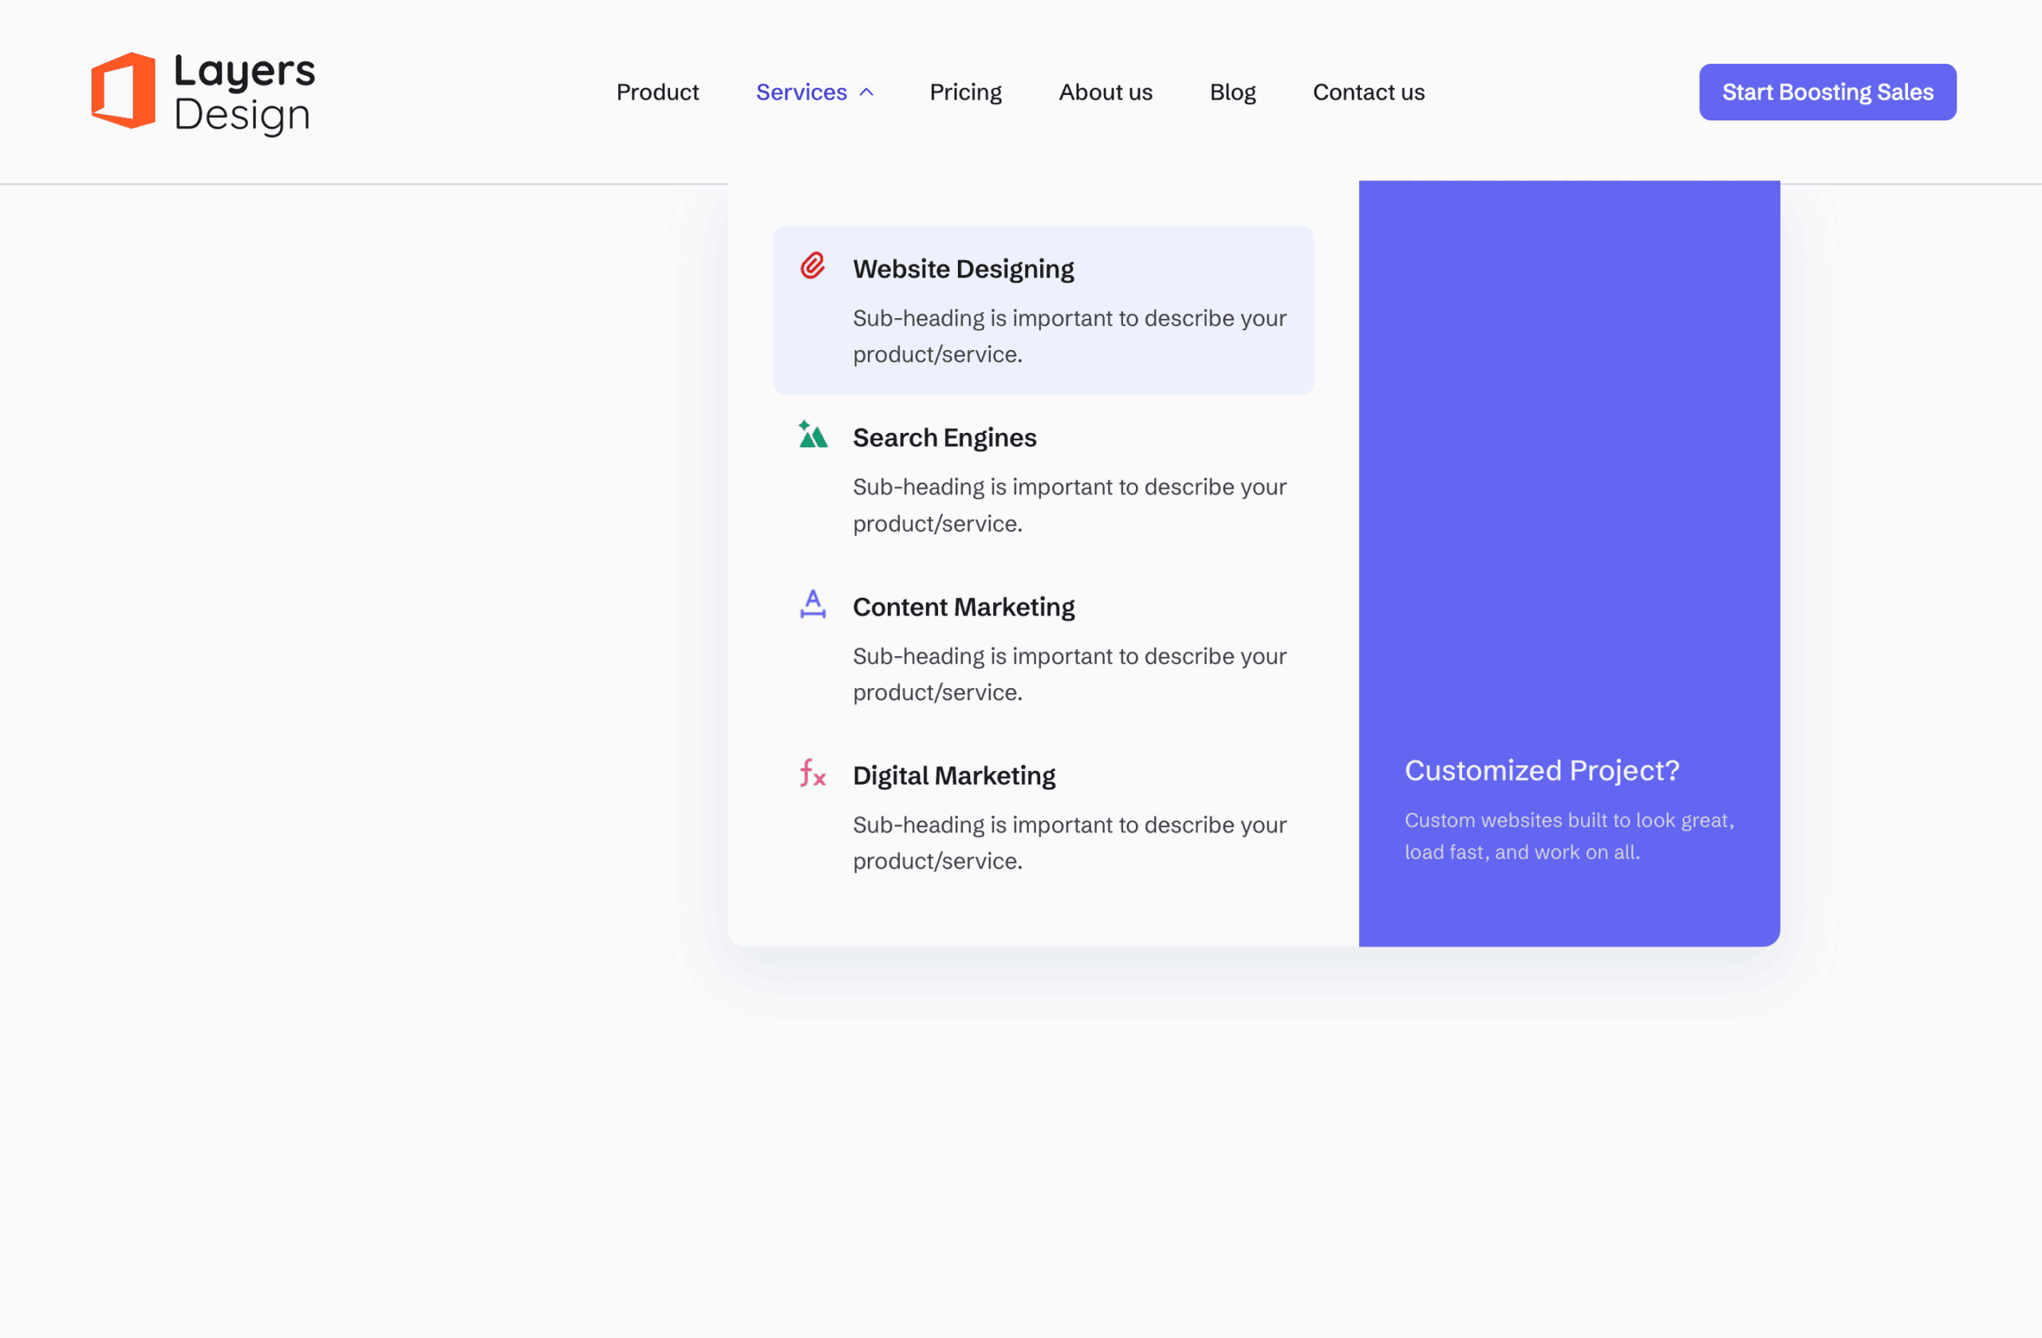
Task: Click the Customized Project? heading on purple card
Action: point(1541,770)
